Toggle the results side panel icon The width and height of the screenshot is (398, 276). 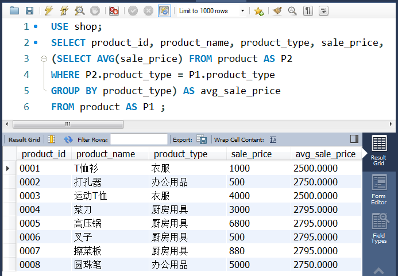click(354, 139)
